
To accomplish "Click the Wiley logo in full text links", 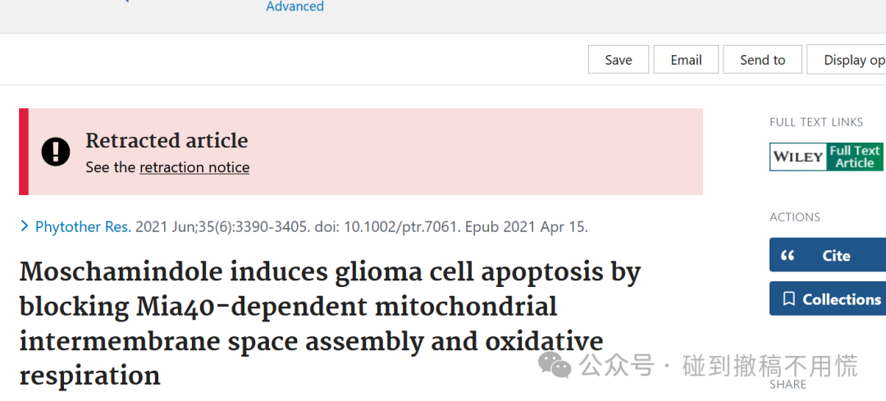I will coord(798,157).
